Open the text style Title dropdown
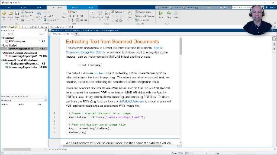Viewport: 277px width, 155px height. 73,12
